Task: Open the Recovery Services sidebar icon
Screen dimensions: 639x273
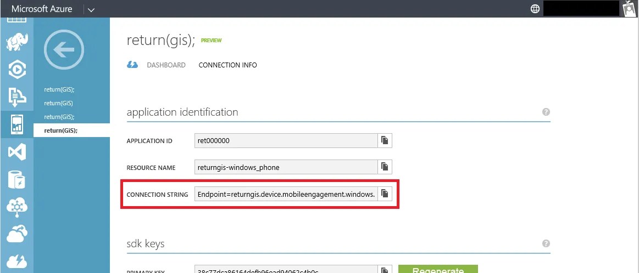Action: [16, 96]
